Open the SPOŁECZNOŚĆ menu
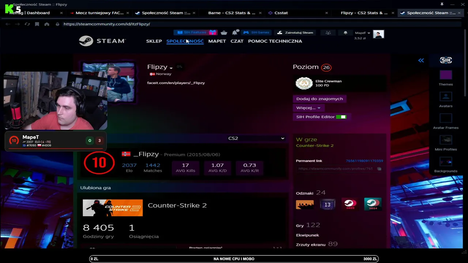This screenshot has width=468, height=263. pos(185,41)
